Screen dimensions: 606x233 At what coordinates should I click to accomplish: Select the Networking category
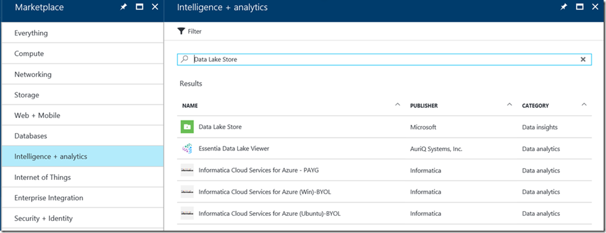(82, 74)
